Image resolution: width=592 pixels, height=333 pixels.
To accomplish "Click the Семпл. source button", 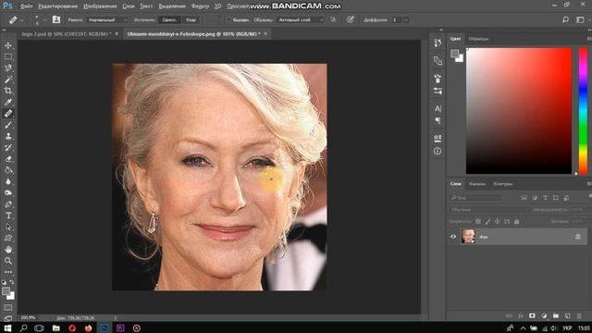I will (169, 20).
